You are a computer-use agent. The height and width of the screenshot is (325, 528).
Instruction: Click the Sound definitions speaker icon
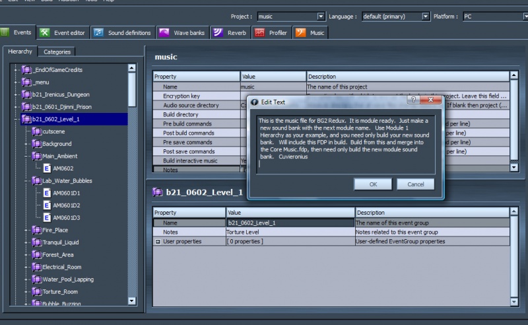(98, 32)
